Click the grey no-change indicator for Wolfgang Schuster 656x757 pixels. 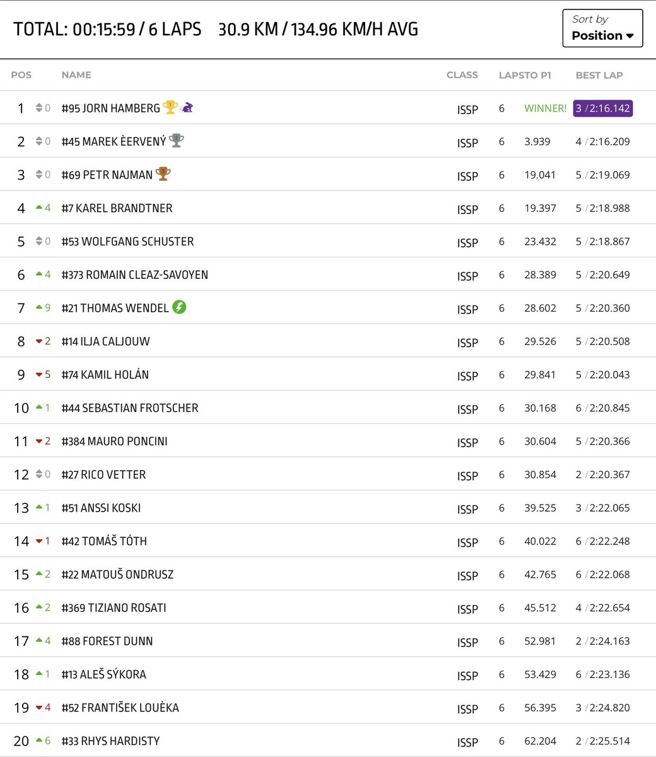point(39,241)
